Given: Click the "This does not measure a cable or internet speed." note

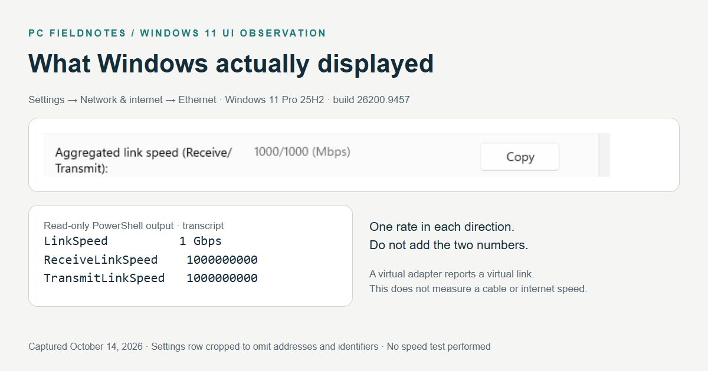Looking at the screenshot, I should 478,289.
